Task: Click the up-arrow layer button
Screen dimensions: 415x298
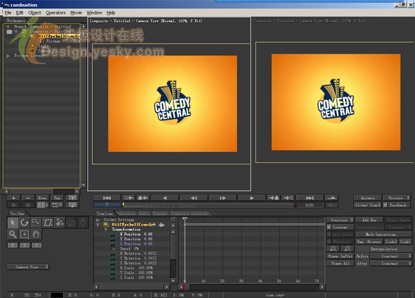Action: point(72,198)
